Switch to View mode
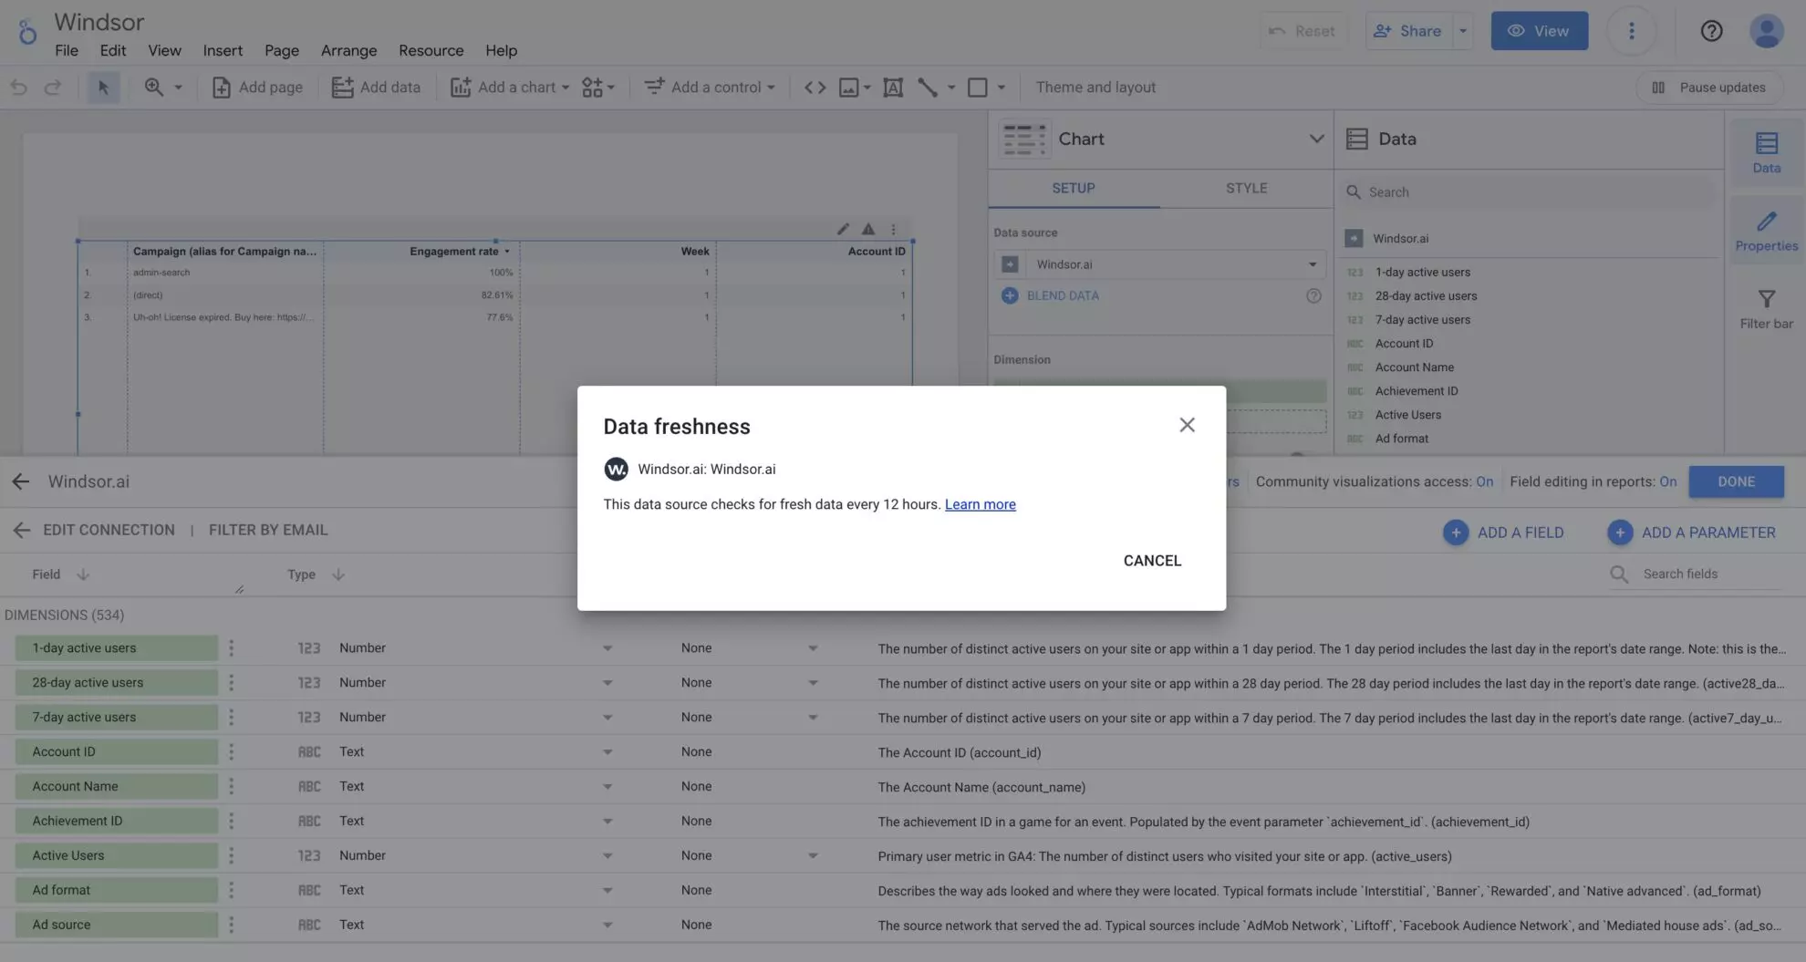 click(1539, 31)
